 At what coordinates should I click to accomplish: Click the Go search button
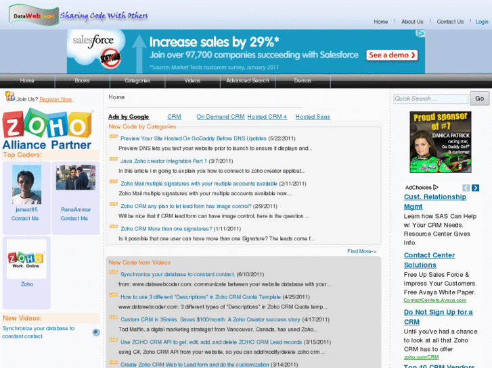(x=479, y=99)
